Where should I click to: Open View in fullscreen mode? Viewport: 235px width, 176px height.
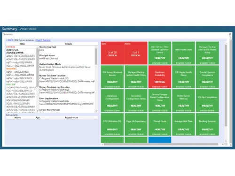(x=28, y=29)
